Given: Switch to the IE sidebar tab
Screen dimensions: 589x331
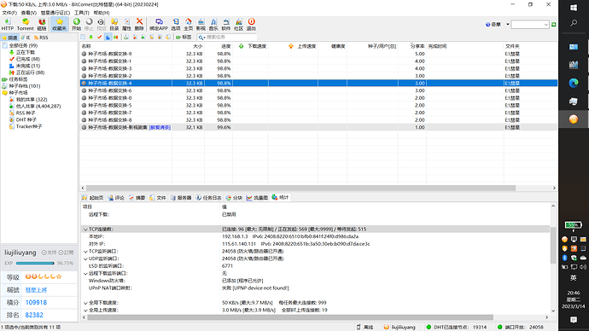Looking at the screenshot, I should click(x=26, y=38).
